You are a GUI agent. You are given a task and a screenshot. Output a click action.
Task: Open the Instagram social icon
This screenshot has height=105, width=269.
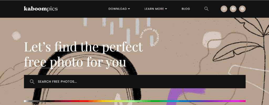[224, 9]
